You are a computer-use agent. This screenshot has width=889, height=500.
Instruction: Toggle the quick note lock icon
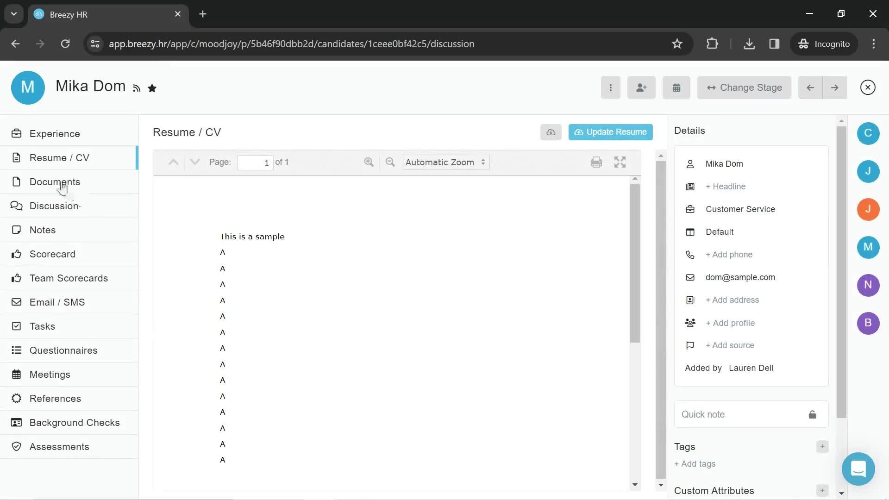coord(813,414)
